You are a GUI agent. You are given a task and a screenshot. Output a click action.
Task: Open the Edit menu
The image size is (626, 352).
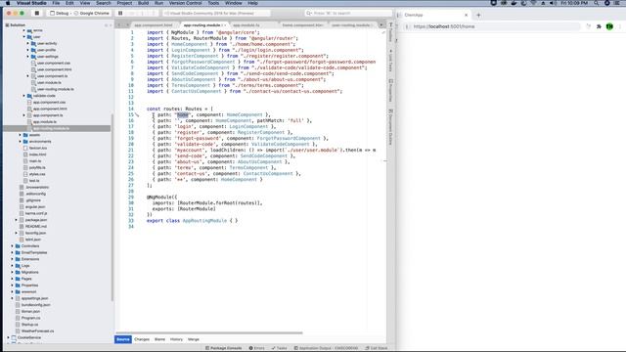click(x=69, y=3)
